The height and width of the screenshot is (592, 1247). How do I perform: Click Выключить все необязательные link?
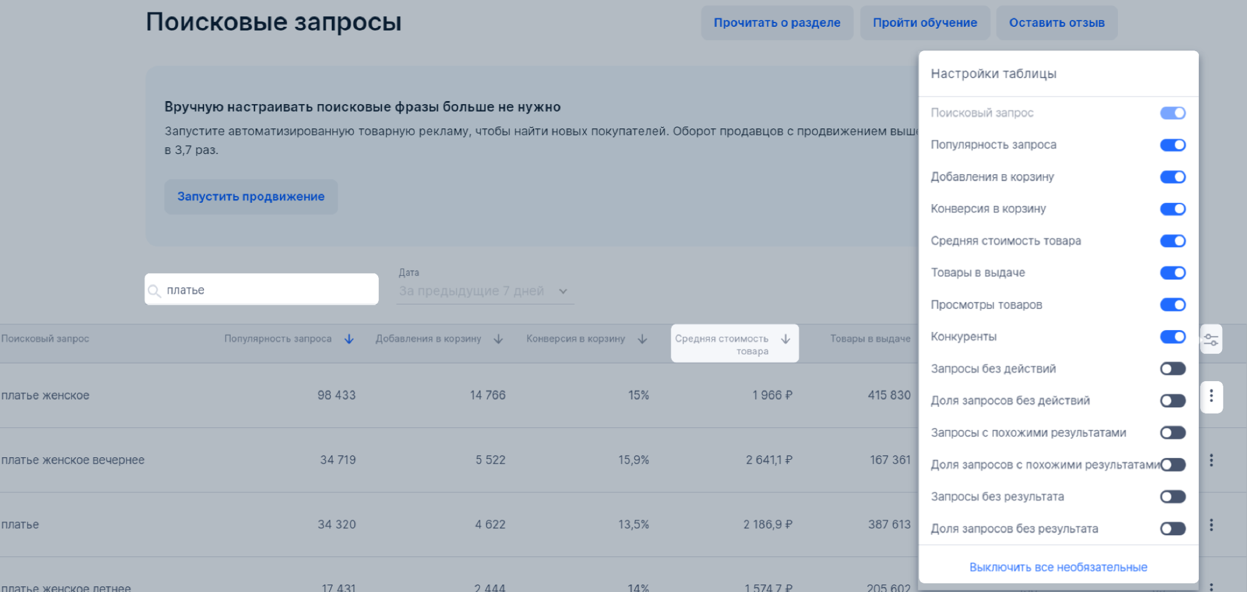click(1058, 567)
